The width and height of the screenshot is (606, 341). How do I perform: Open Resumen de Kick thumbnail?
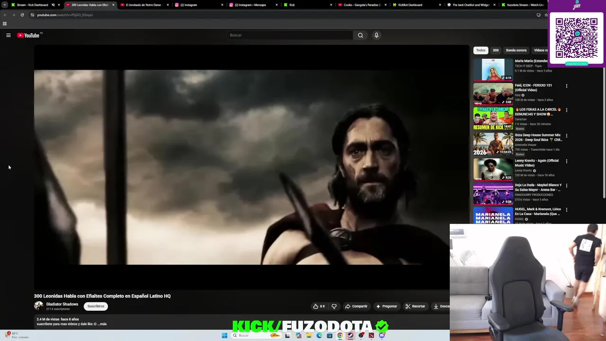tap(493, 118)
